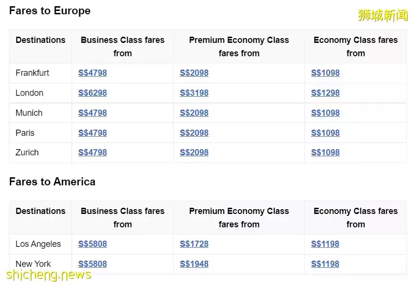Select London Economy Class fare S$1298
This screenshot has width=415, height=284.
point(325,93)
